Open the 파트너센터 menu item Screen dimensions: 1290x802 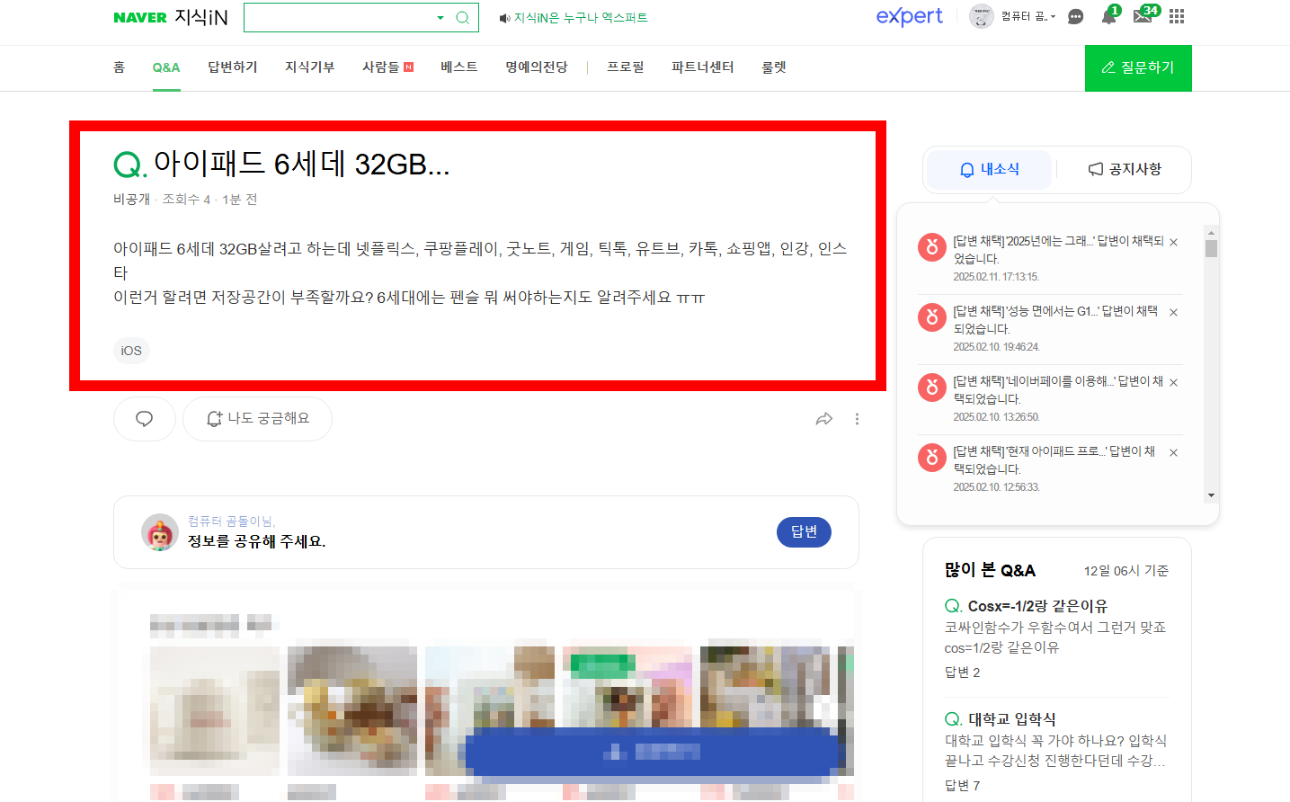tap(703, 67)
